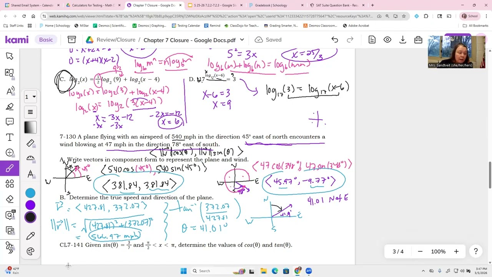Open the line style menu
492x277 pixels.
tap(30, 112)
